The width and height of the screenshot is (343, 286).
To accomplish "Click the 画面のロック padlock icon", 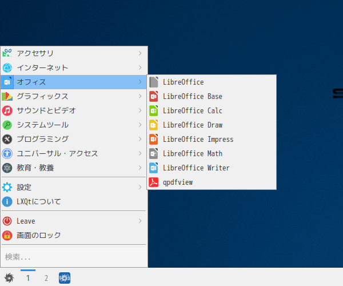I will tap(7, 235).
